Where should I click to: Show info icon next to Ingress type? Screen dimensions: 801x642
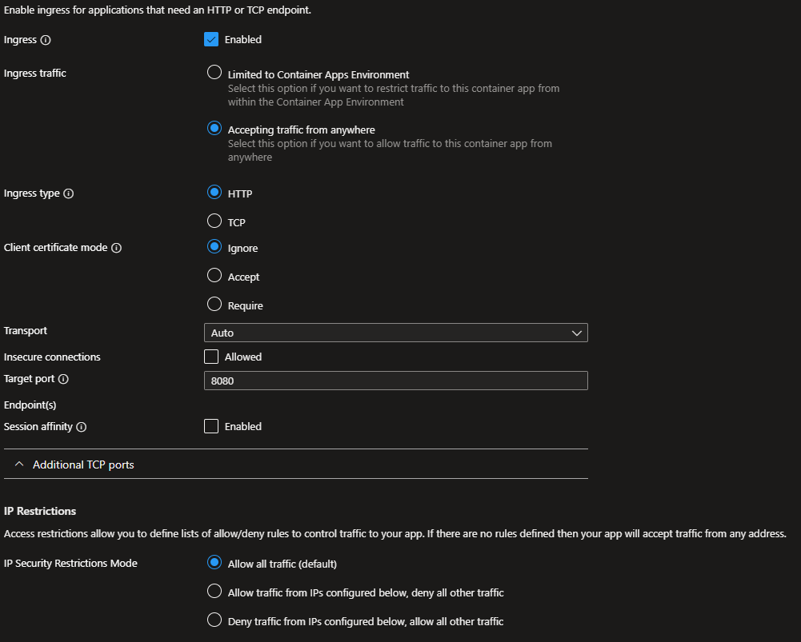[x=69, y=193]
